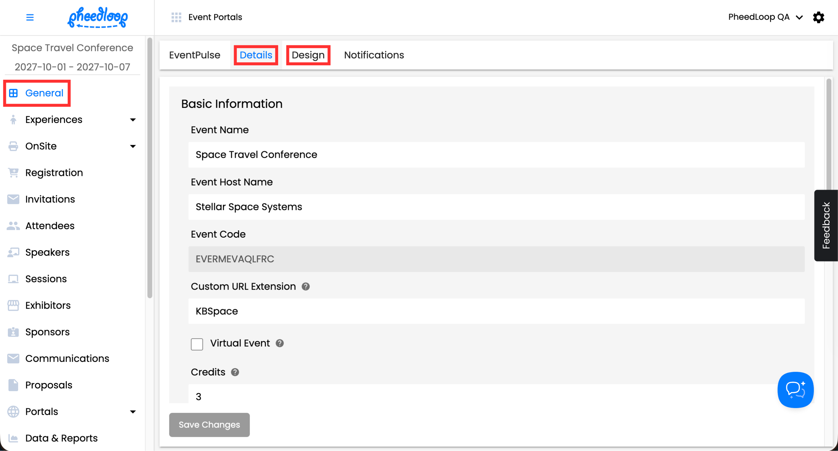Click the Virtual Event help icon
838x451 pixels.
click(x=279, y=343)
